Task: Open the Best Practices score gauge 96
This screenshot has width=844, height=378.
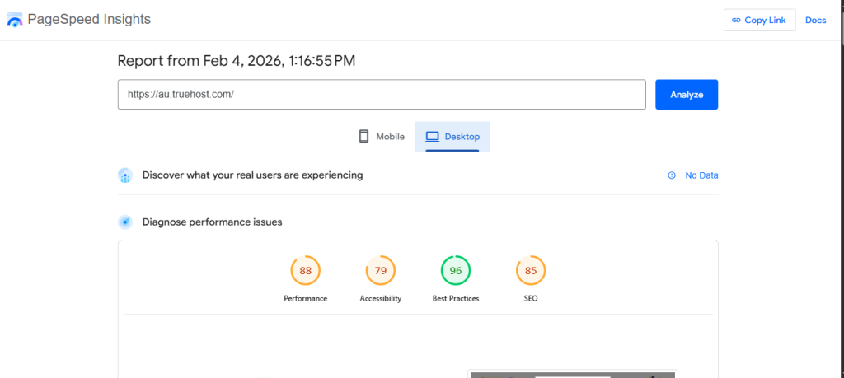Action: click(x=456, y=270)
